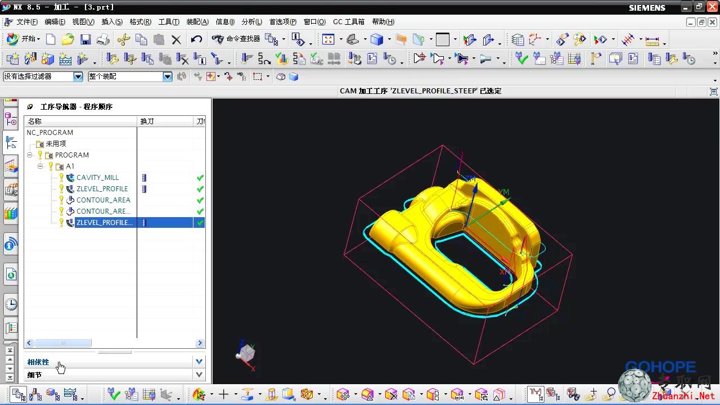This screenshot has width=720, height=405.
Task: Select the CONTOUR_ARE... truncated operation
Action: 103,211
